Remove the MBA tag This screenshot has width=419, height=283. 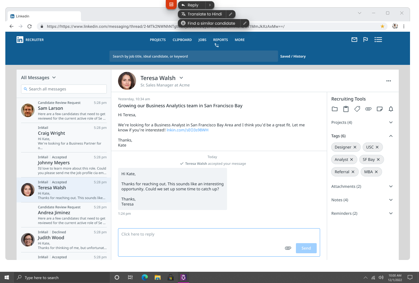point(376,172)
